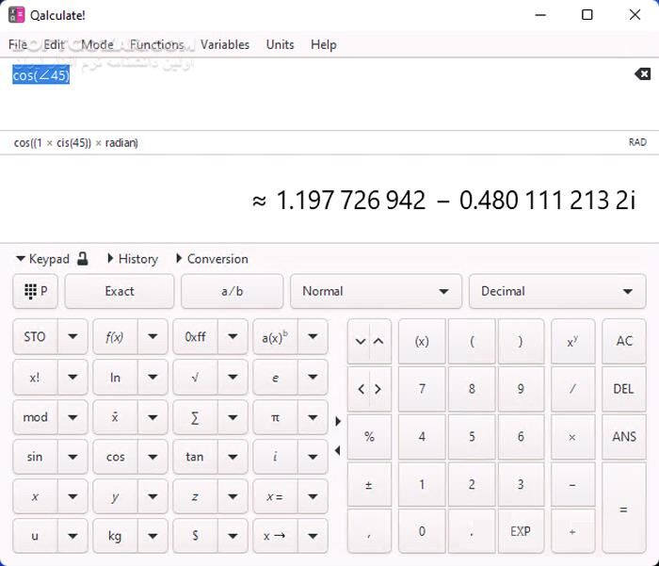
Task: Click the percent button
Action: [x=369, y=437]
